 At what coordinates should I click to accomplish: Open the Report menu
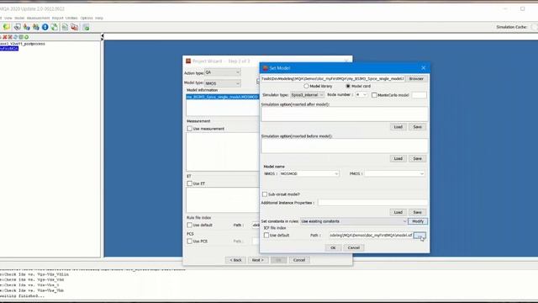[x=58, y=18]
